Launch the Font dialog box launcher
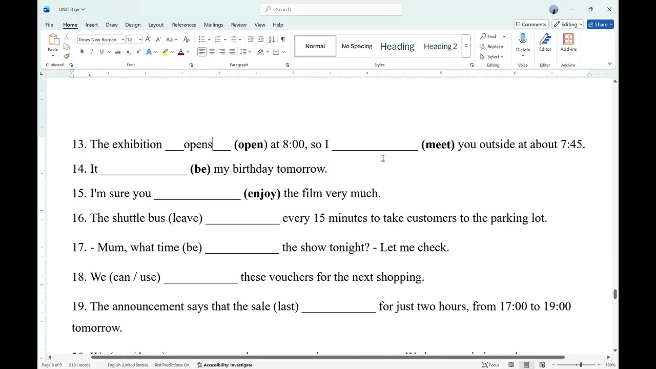656x369 pixels. click(x=191, y=65)
